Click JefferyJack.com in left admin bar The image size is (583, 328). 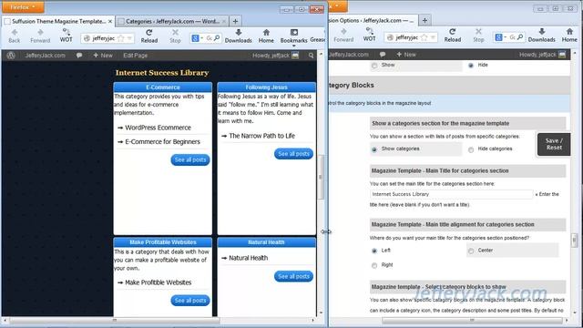click(45, 56)
